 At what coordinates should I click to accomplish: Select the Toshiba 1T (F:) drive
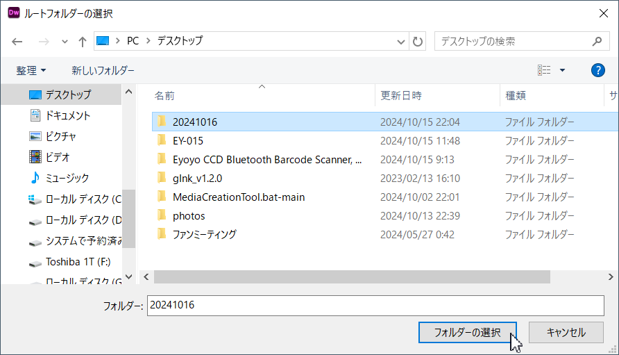coord(78,262)
